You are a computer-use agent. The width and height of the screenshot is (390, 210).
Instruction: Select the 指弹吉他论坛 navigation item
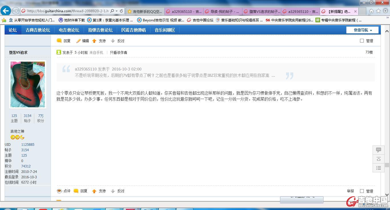click(100, 30)
